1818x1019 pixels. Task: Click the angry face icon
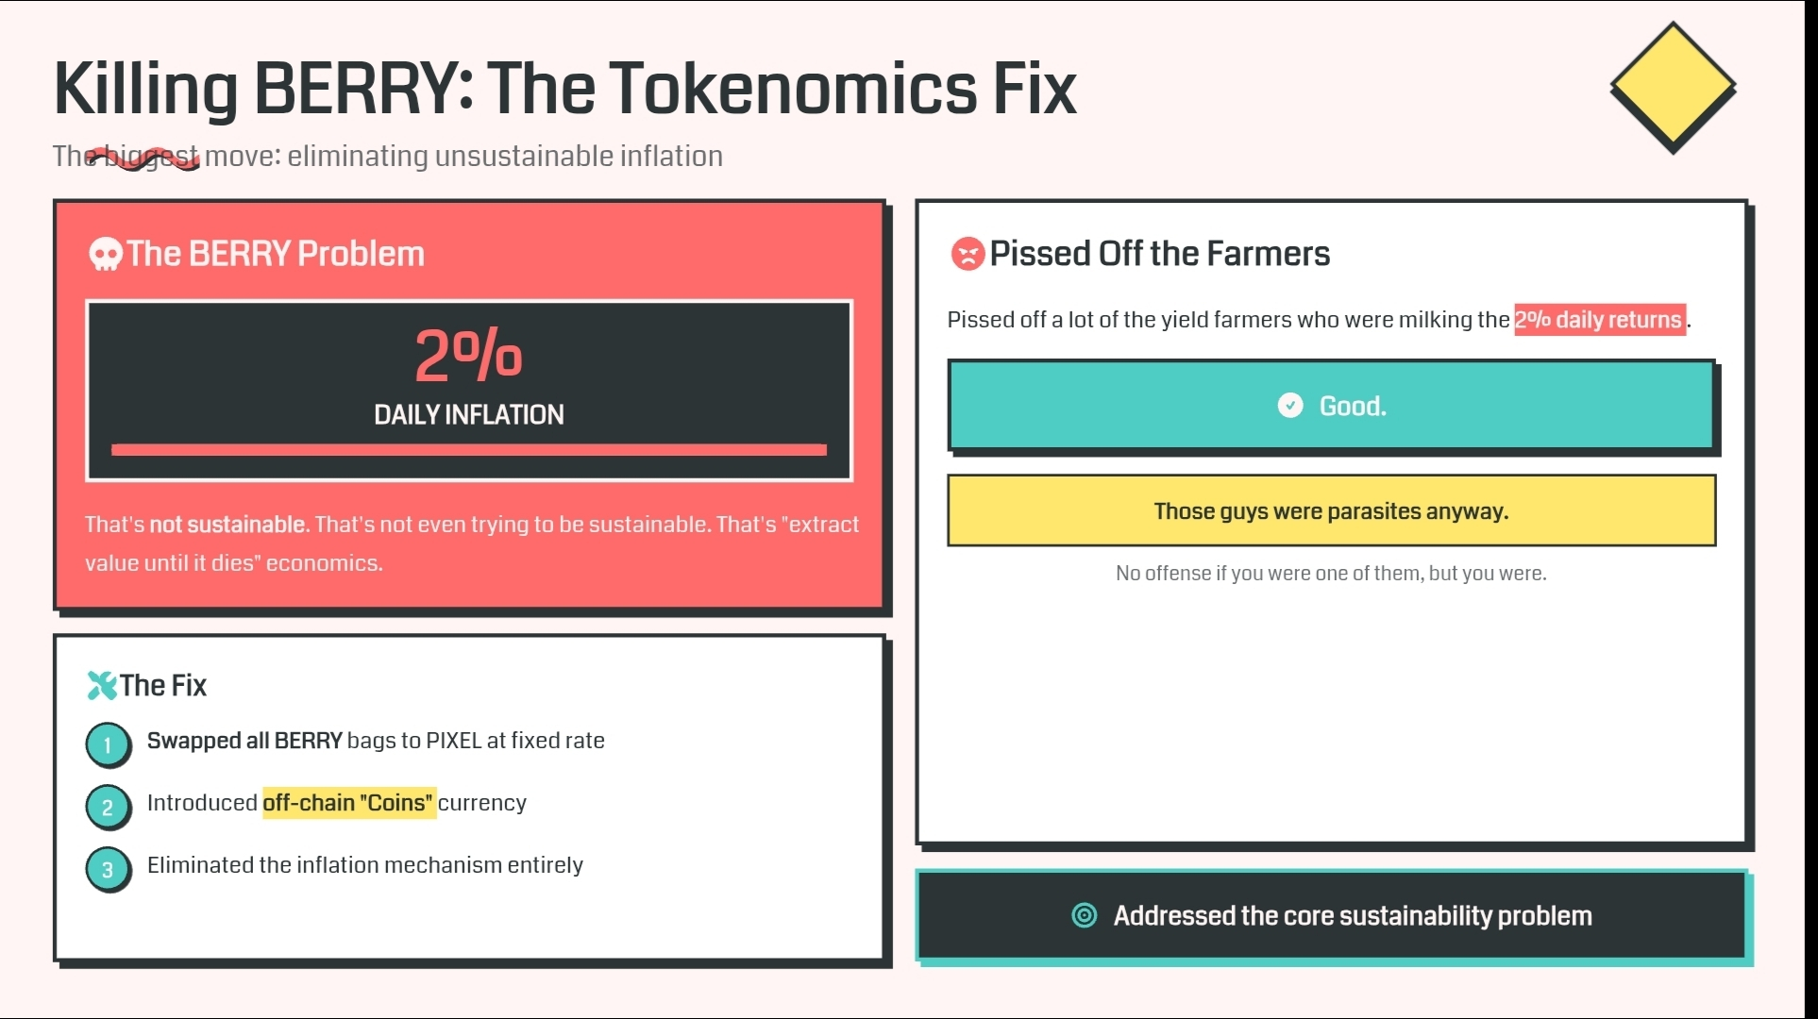(967, 254)
